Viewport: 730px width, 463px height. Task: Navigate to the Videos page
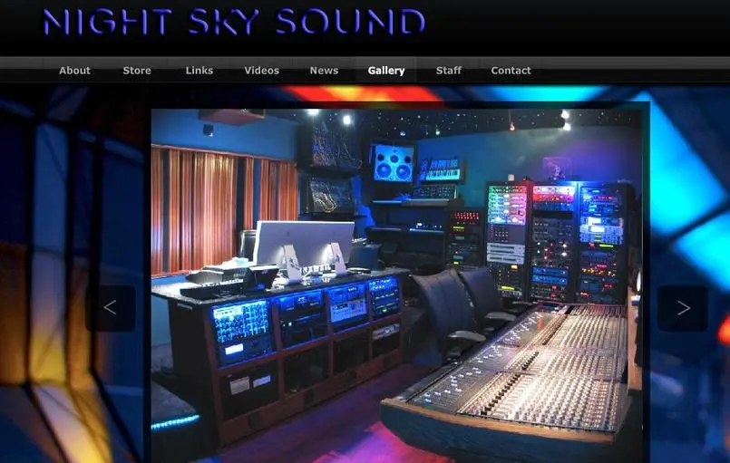click(262, 71)
